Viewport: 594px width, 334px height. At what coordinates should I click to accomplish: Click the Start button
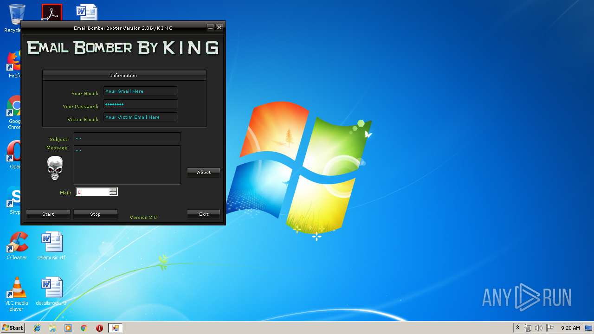point(13,328)
